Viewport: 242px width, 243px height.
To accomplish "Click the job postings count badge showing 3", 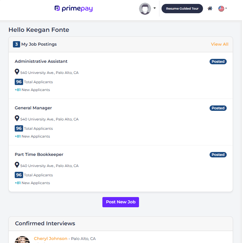I will pyautogui.click(x=16, y=44).
